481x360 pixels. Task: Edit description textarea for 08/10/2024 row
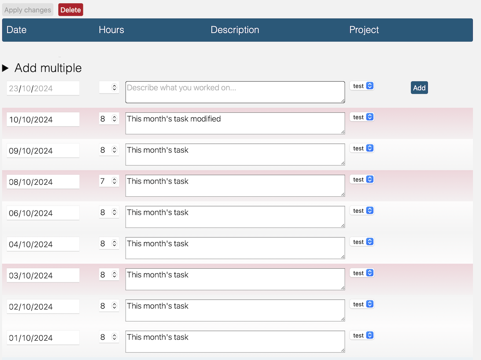pos(235,186)
